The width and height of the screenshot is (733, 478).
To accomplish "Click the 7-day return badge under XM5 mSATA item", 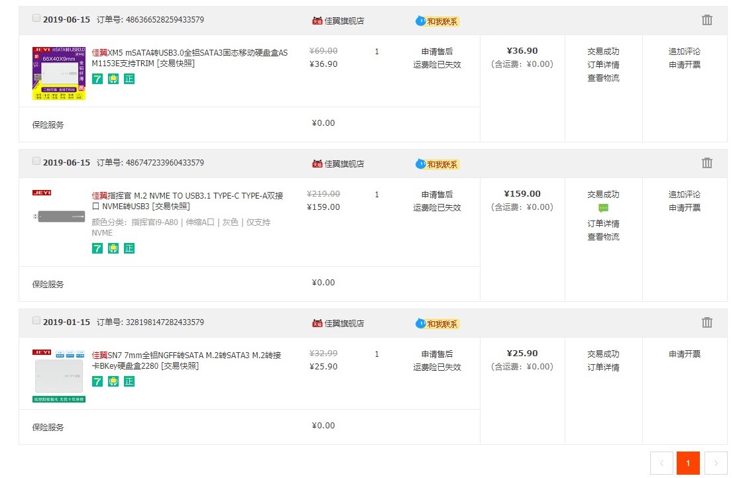I will click(97, 79).
